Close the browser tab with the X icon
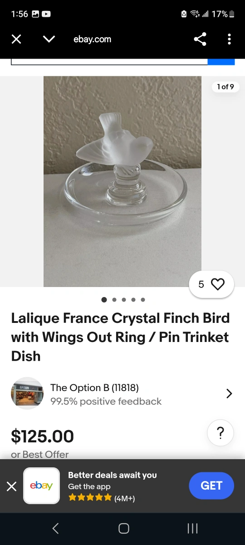245x545 pixels. tap(16, 40)
